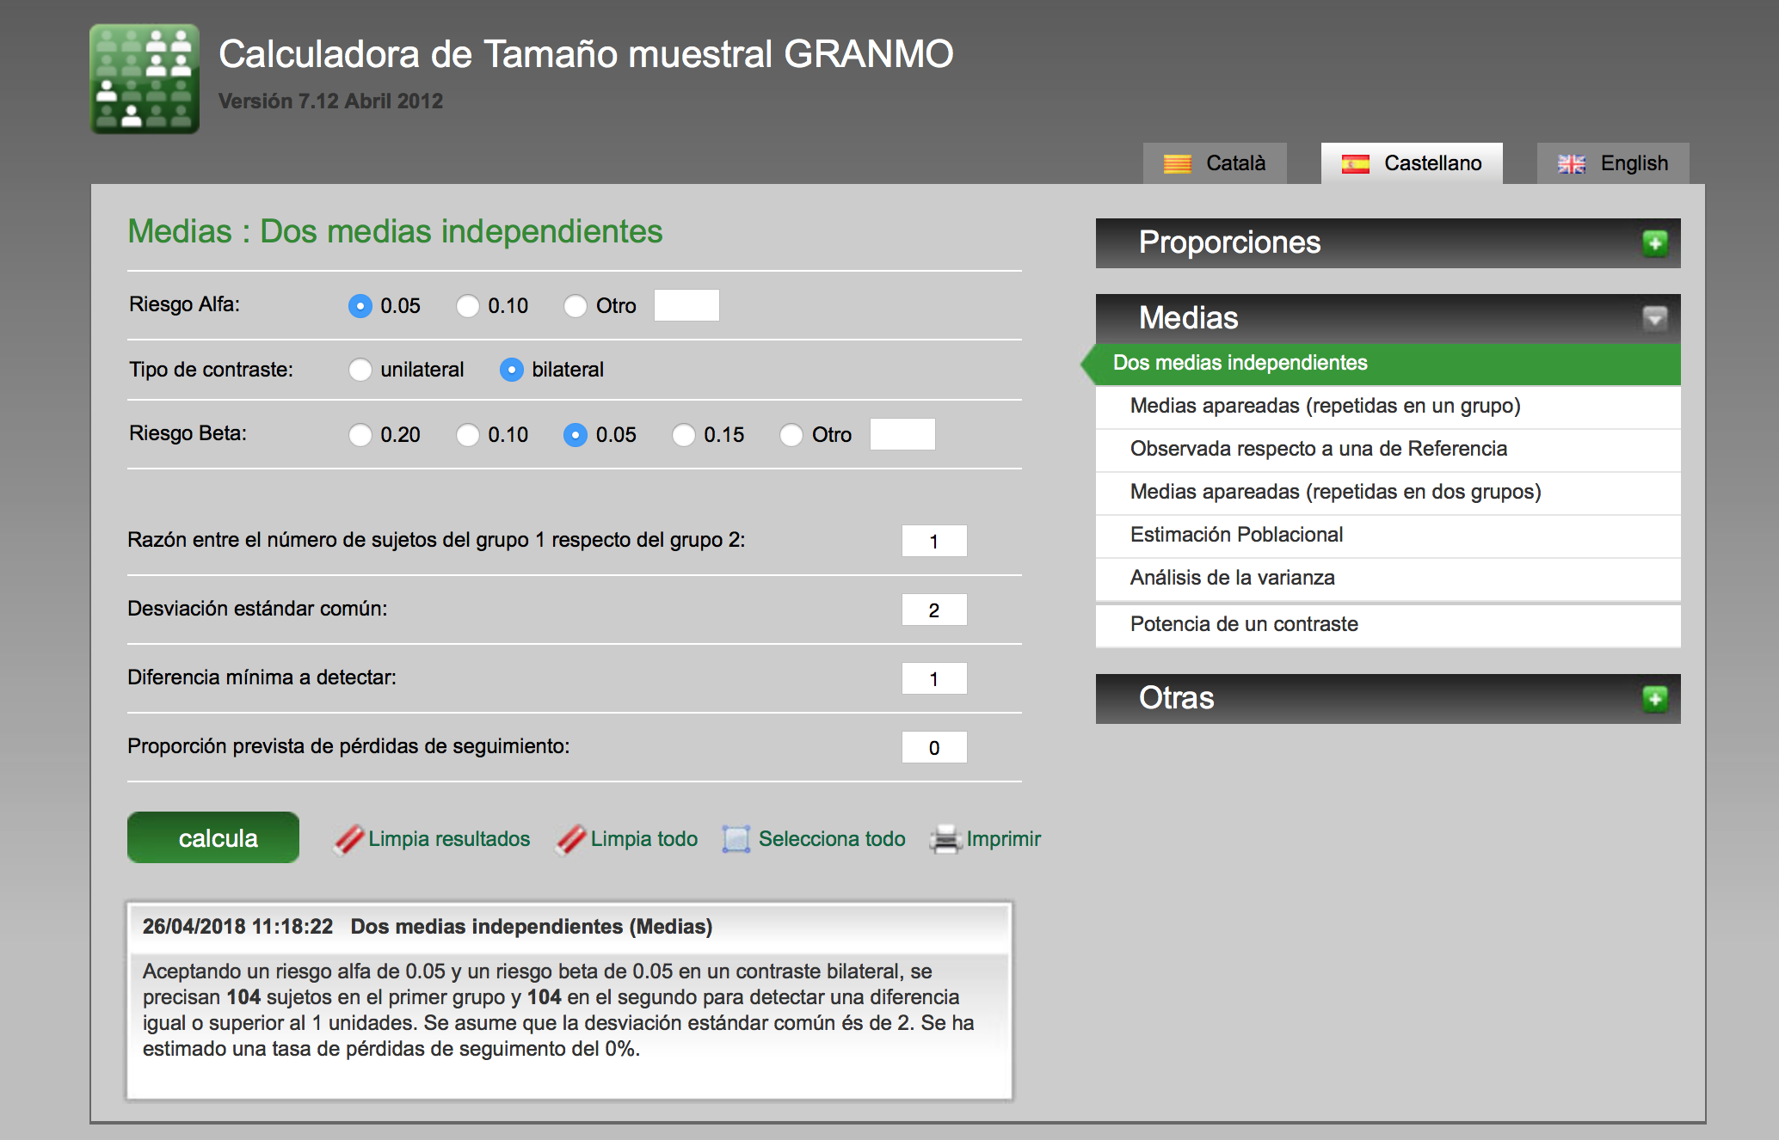Select Riesgo Alfa 0.10 radio button
The width and height of the screenshot is (1779, 1140).
coord(468,306)
